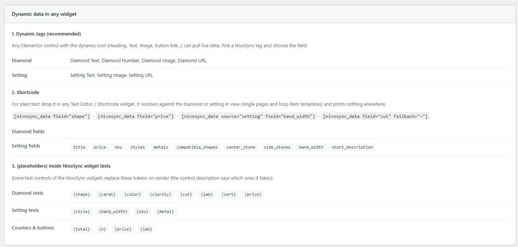Click the "Setting texts" row label
This screenshot has height=247, width=518.
pyautogui.click(x=25, y=210)
